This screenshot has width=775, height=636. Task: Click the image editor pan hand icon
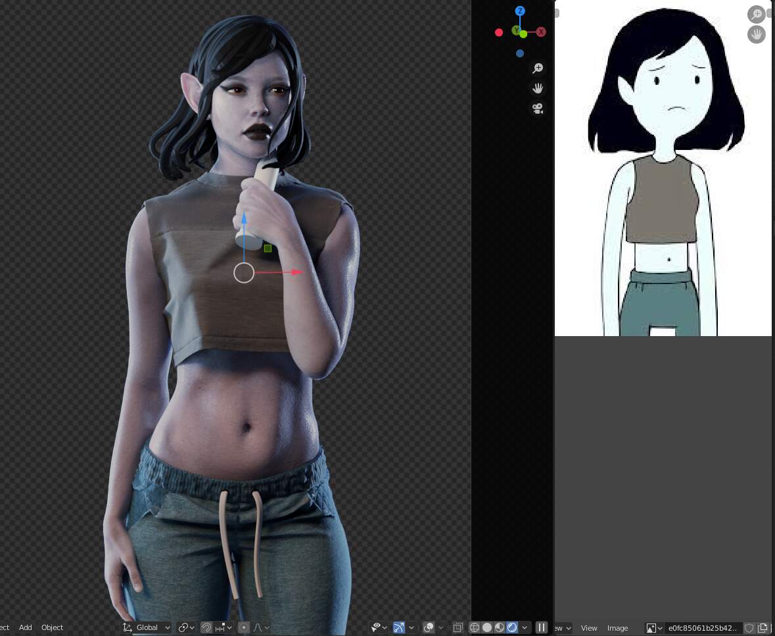point(756,35)
